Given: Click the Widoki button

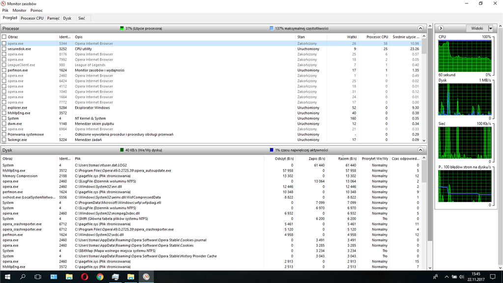Looking at the screenshot, I should 477,28.
